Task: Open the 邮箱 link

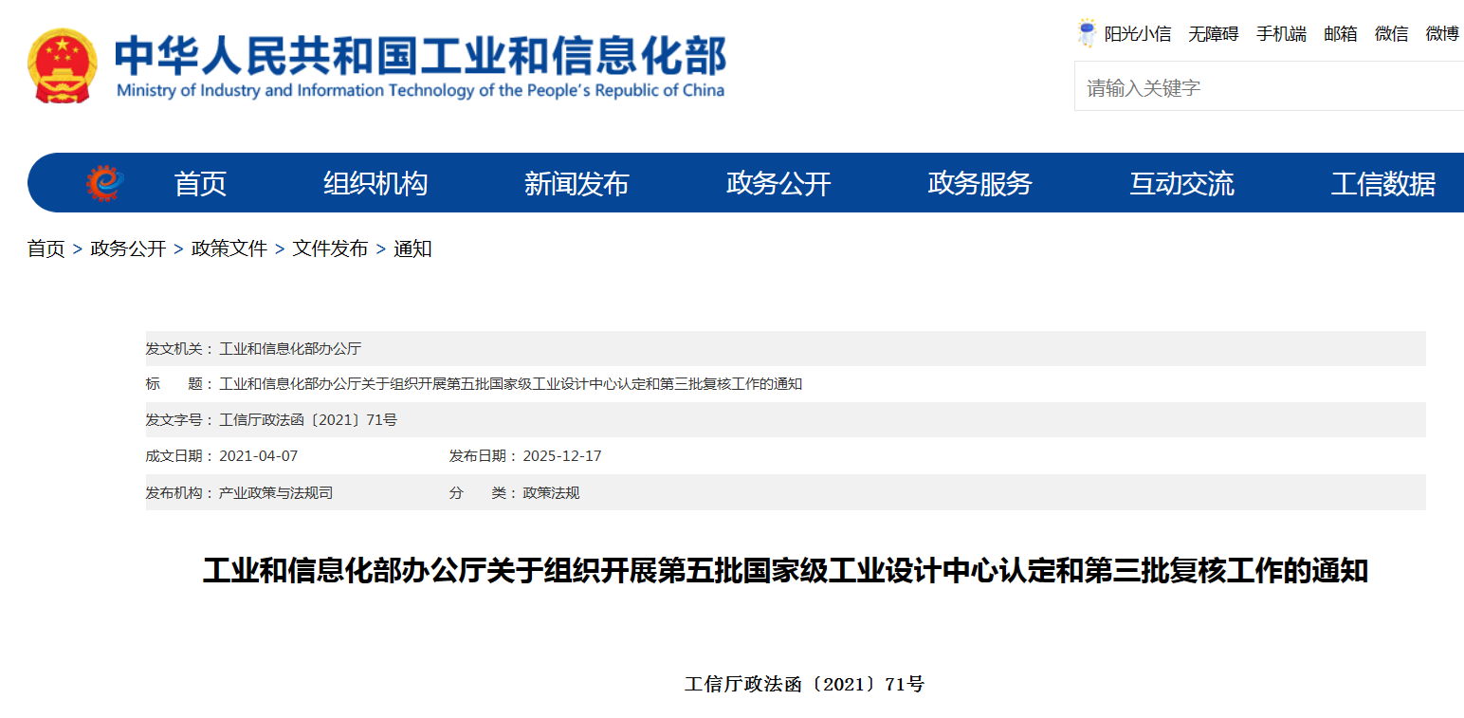Action: 1341,34
